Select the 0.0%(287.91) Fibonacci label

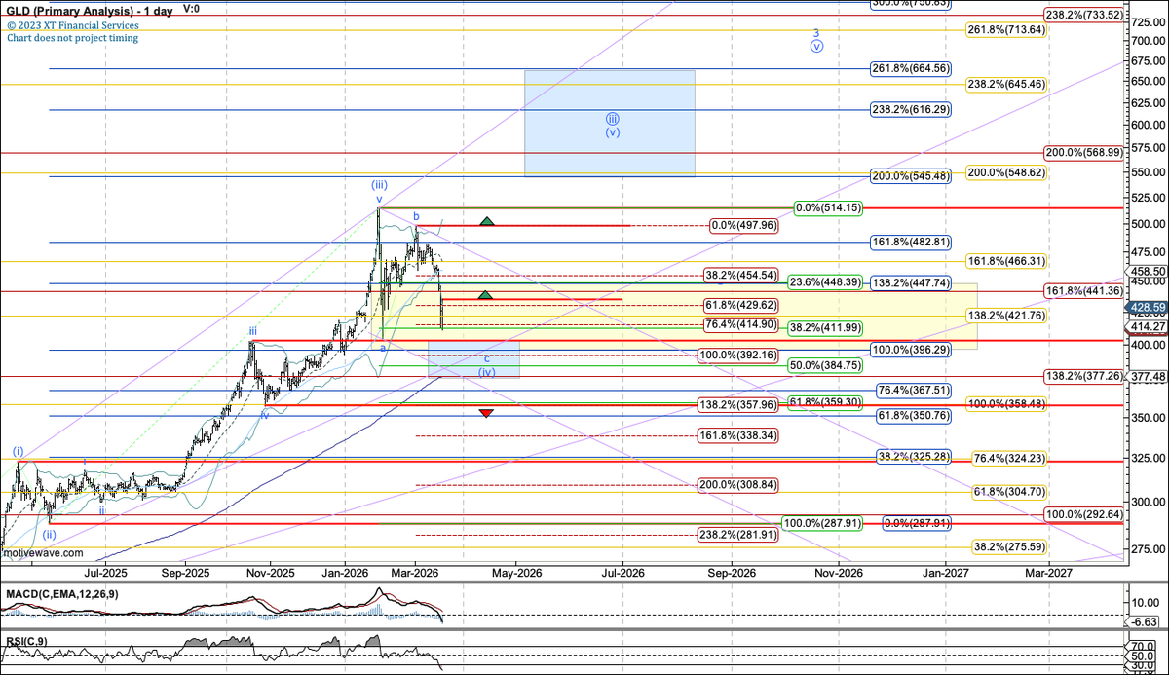click(916, 523)
